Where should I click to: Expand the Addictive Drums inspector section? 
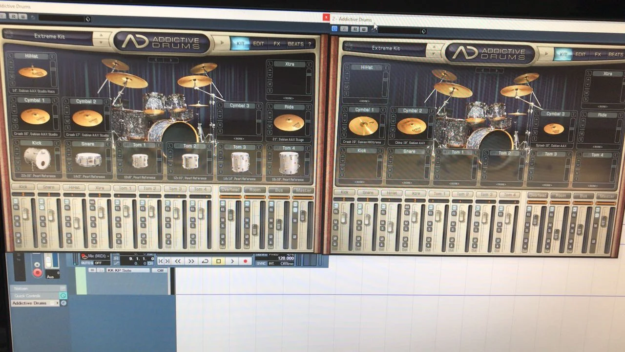pos(36,303)
